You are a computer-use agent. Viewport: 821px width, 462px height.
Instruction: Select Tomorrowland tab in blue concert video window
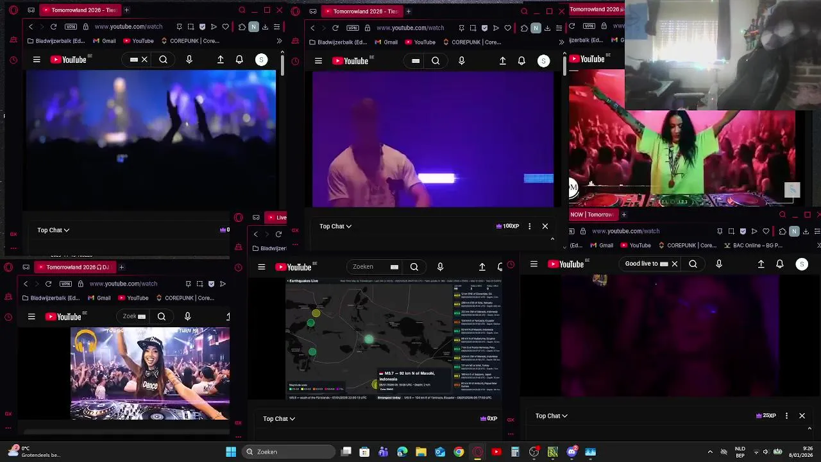click(x=79, y=10)
